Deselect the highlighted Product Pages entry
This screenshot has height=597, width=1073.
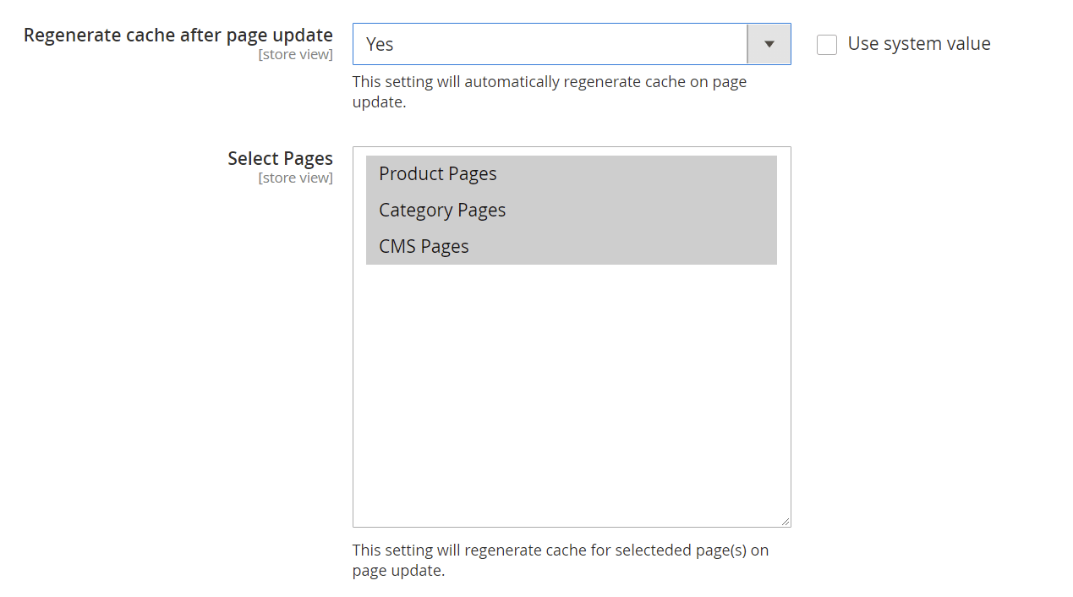pyautogui.click(x=437, y=173)
